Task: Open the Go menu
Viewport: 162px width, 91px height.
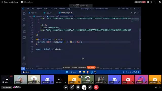Action: (51, 9)
